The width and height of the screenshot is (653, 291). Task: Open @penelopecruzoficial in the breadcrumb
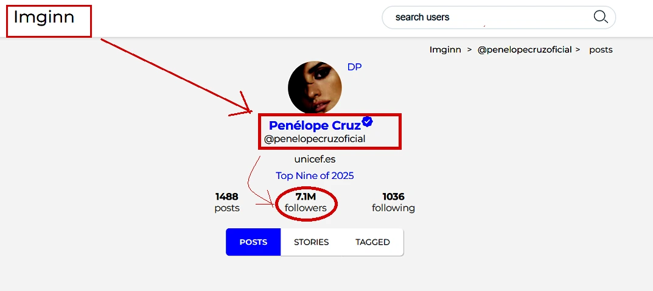524,50
